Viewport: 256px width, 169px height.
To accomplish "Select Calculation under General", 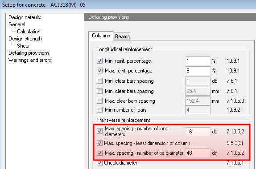I will tap(29, 32).
